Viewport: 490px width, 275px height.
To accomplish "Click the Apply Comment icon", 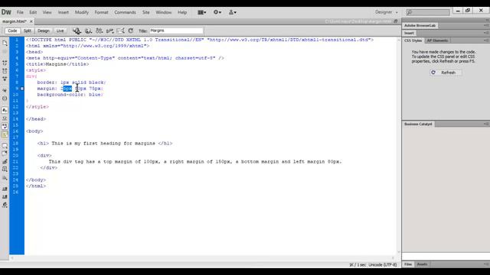I will click(5, 146).
